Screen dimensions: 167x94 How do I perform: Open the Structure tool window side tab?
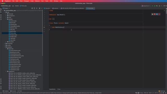(x=1, y=17)
